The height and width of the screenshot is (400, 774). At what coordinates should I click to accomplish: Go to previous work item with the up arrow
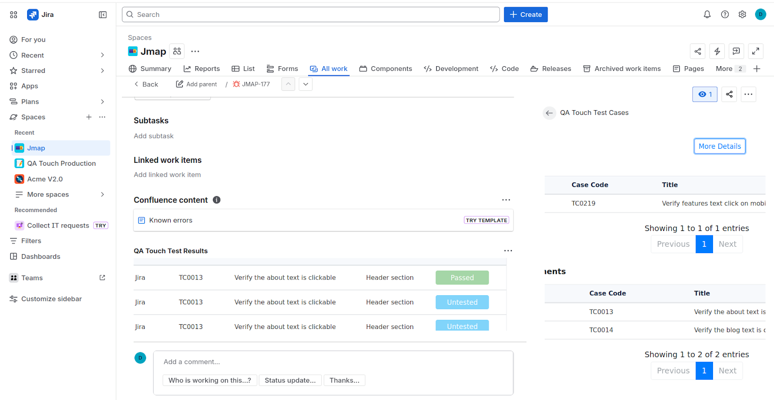click(288, 84)
